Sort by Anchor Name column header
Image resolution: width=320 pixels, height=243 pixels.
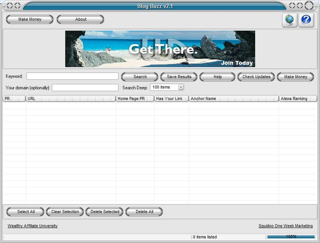pos(233,99)
